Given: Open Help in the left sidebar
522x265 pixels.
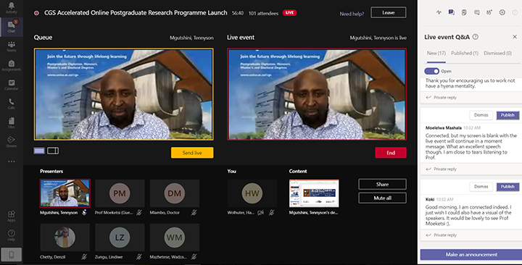Looking at the screenshot, I should tap(12, 235).
